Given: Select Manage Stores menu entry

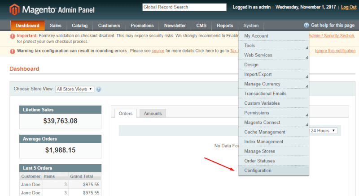Looking at the screenshot, I should tap(273, 151).
